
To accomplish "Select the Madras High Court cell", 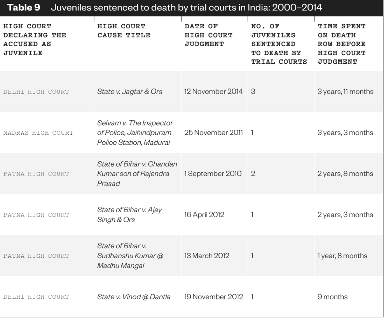I will point(38,133).
